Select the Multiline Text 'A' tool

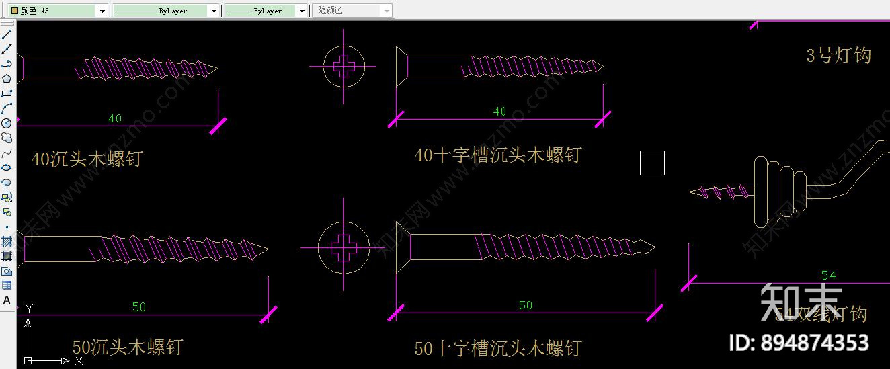click(7, 300)
